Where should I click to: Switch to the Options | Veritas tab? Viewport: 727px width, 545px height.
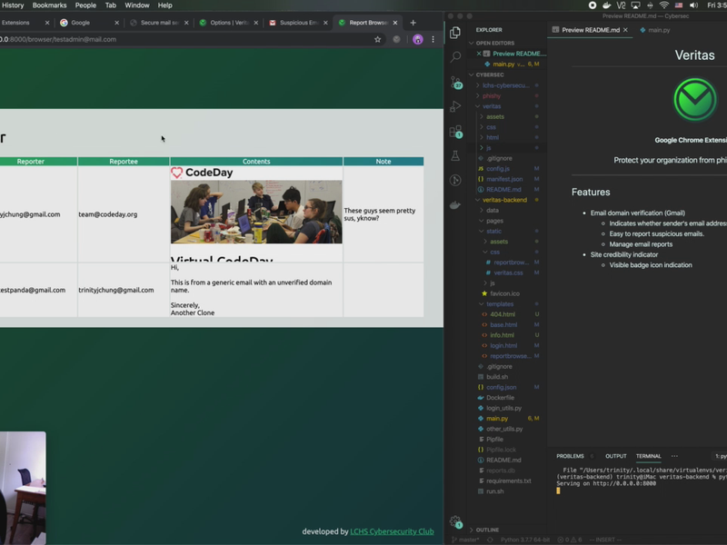[228, 23]
